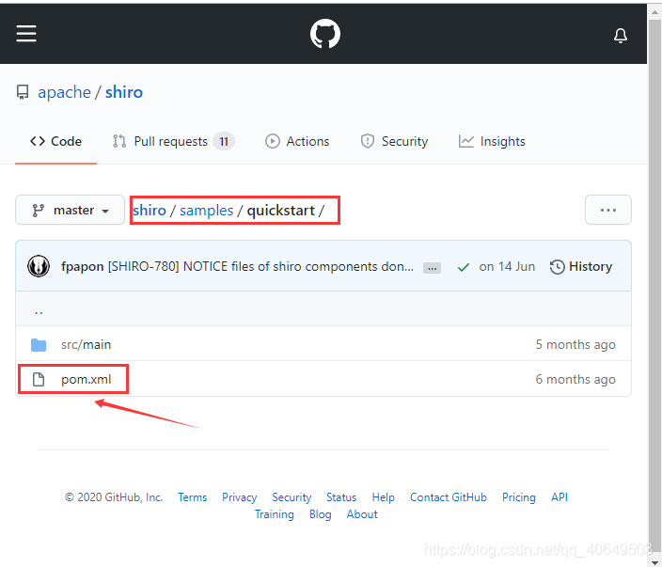
Task: Click the History clock icon
Action: (557, 267)
